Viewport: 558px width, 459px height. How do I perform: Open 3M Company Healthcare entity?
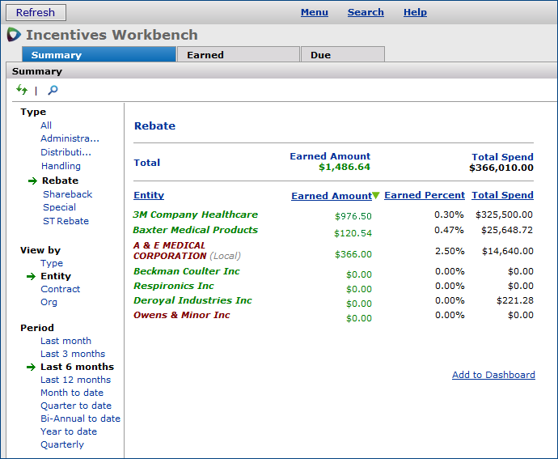196,215
